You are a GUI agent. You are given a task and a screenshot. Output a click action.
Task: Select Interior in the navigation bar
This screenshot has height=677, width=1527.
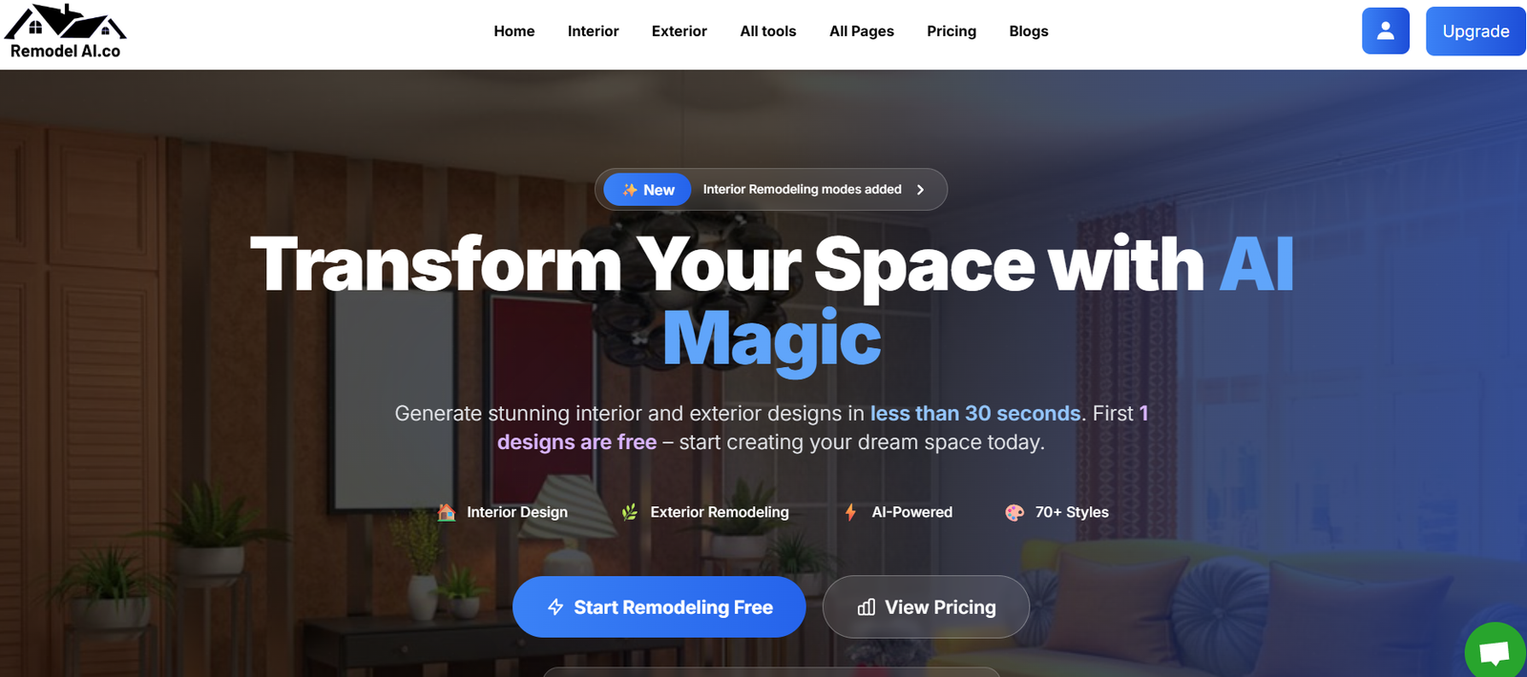pyautogui.click(x=593, y=31)
